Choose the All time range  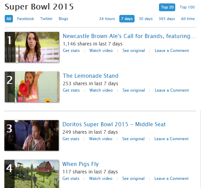[188, 19]
